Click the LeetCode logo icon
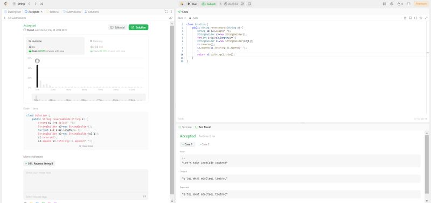The height and width of the screenshot is (203, 431). point(6,4)
